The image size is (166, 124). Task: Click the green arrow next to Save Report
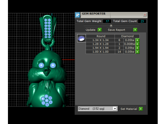tap(135, 30)
